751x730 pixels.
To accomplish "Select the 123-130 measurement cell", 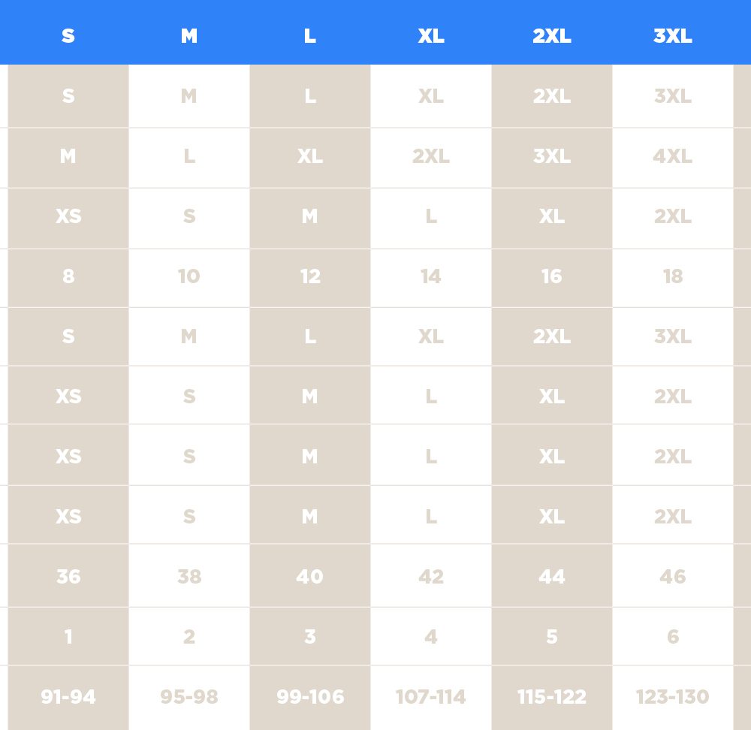I will pyautogui.click(x=672, y=698).
